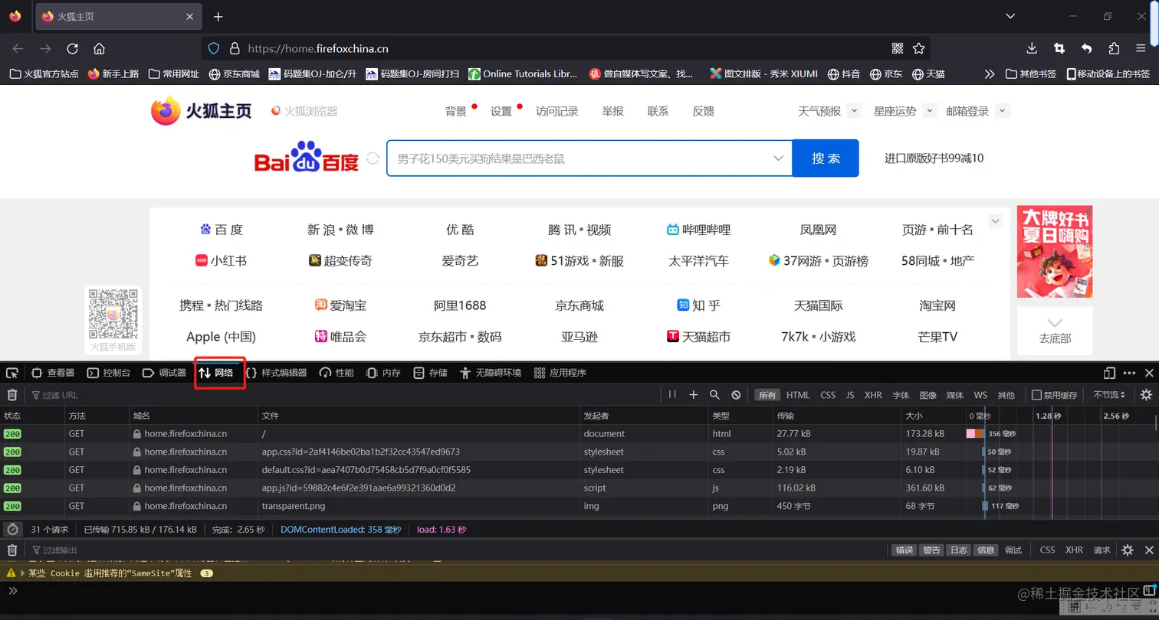Expand the 邮箱登录 dropdown arrow
Viewport: 1159px width, 620px height.
[1003, 110]
